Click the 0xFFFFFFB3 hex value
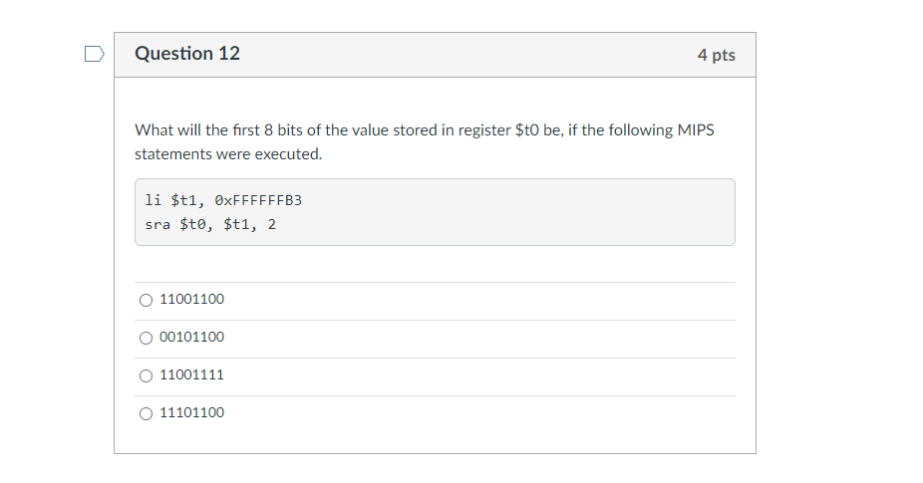This screenshot has width=923, height=483. tap(257, 200)
